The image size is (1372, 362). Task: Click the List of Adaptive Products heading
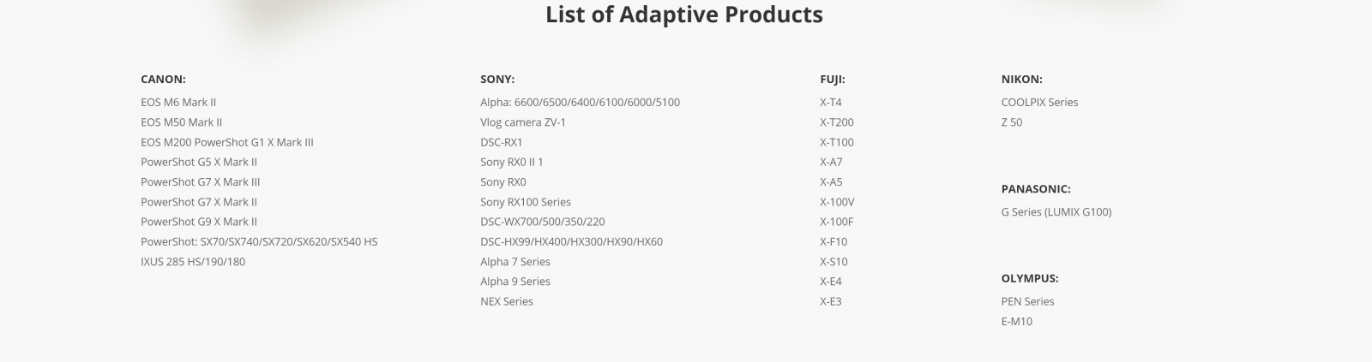coord(684,15)
